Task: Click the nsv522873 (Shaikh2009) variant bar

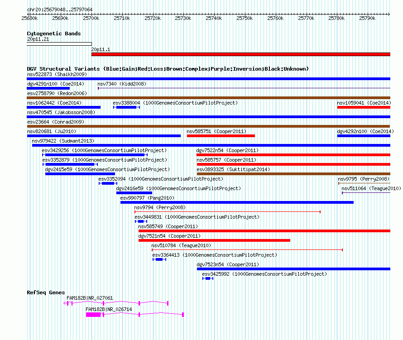Action: coord(208,79)
